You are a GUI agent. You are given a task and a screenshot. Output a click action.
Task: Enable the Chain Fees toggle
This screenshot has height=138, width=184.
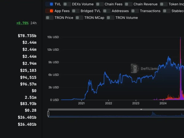100,4
